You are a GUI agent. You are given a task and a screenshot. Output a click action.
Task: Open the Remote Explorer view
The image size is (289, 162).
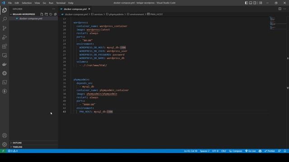[x=5, y=55]
